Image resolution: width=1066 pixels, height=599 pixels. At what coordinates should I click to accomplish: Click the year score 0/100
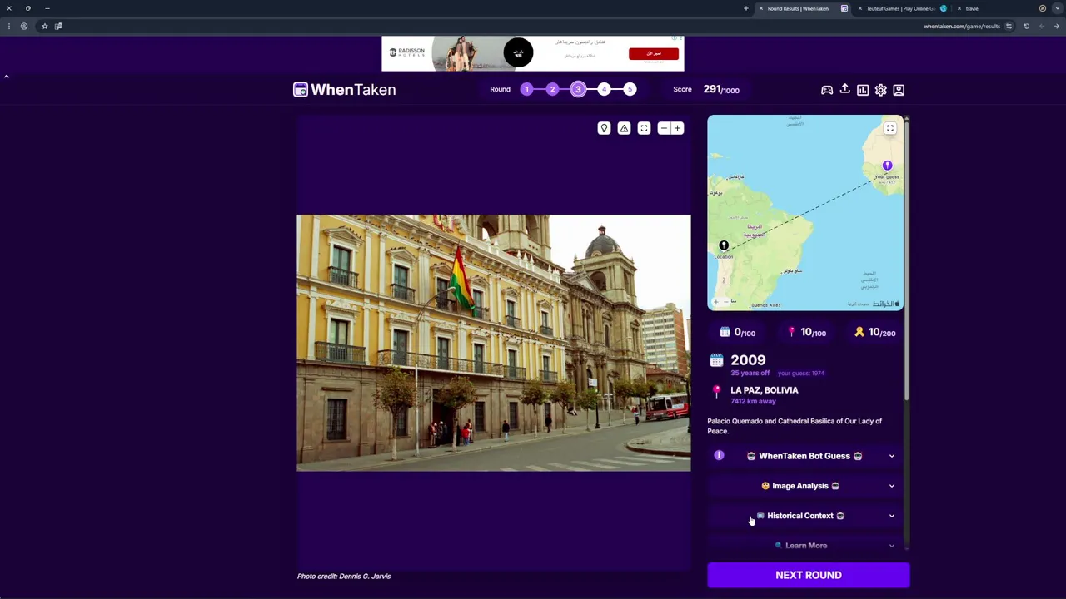click(738, 333)
